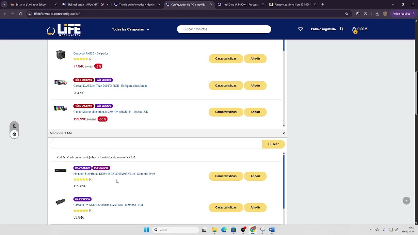This screenshot has width=418, height=235.
Task: Show hidden system tray icons
Action: (x=370, y=230)
